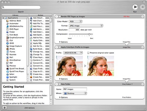Image resolution: width=147 pixels, height=111 pixels.
Task: Remove the New Folder action
Action: (x=143, y=84)
